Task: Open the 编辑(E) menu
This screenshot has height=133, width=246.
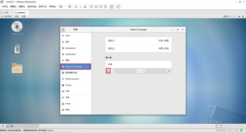Action: [13, 7]
